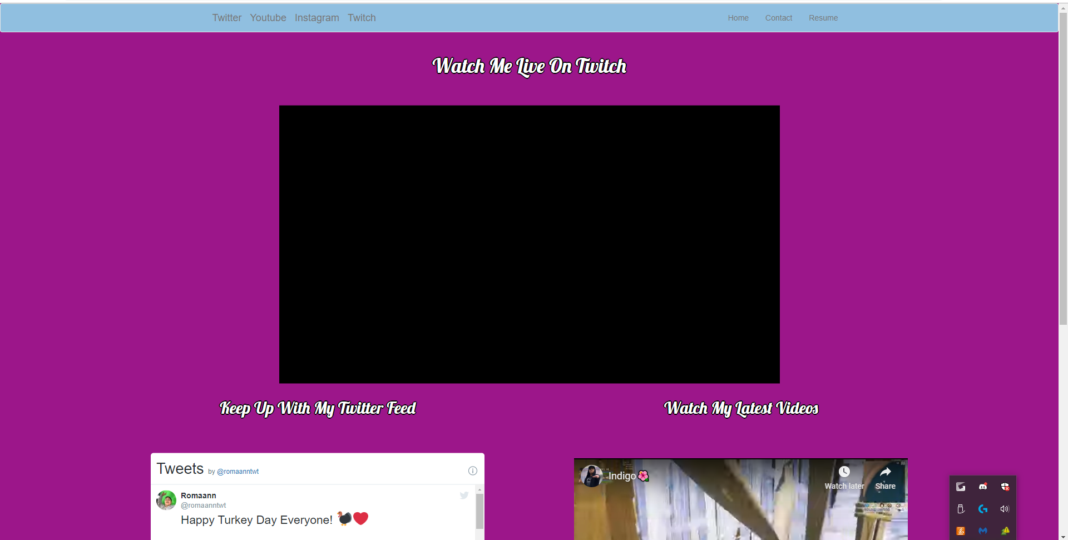Click the Logitech G Hub tray icon
Screen dimensions: 1068x540
tap(983, 509)
